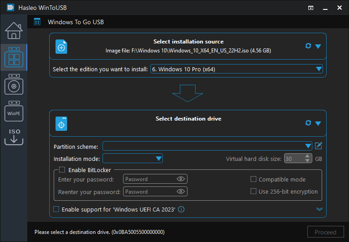Tick Use 256-bit encryption checkbox
Viewport: 349px width, 242px height.
point(253,191)
